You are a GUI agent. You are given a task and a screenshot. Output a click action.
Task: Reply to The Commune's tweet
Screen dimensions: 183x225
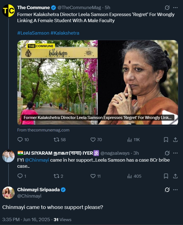[20, 140]
